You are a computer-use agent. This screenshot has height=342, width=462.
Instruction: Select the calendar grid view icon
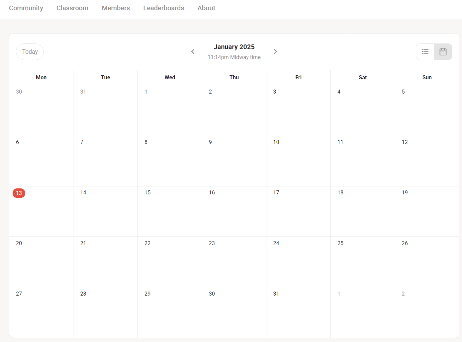click(x=443, y=51)
